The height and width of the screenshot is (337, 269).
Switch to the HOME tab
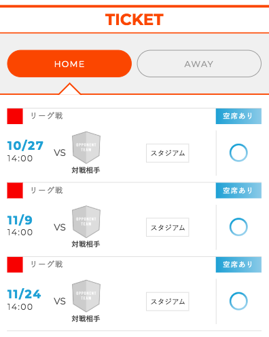click(69, 64)
